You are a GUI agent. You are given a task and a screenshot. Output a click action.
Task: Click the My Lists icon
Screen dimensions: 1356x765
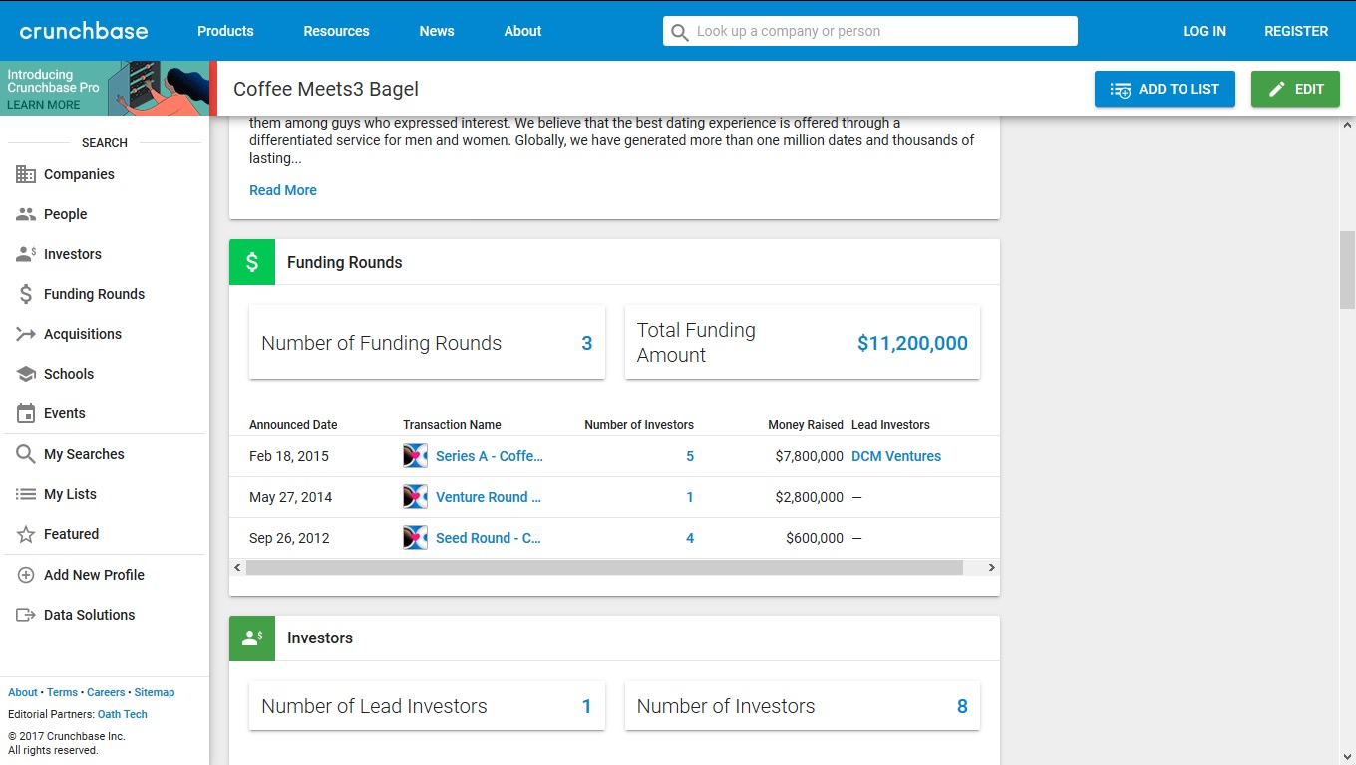coord(26,494)
